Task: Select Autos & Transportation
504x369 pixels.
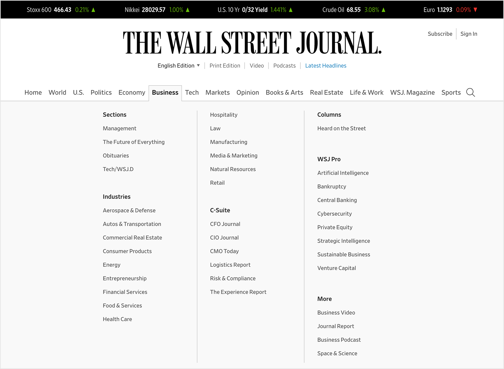Action: tap(132, 224)
